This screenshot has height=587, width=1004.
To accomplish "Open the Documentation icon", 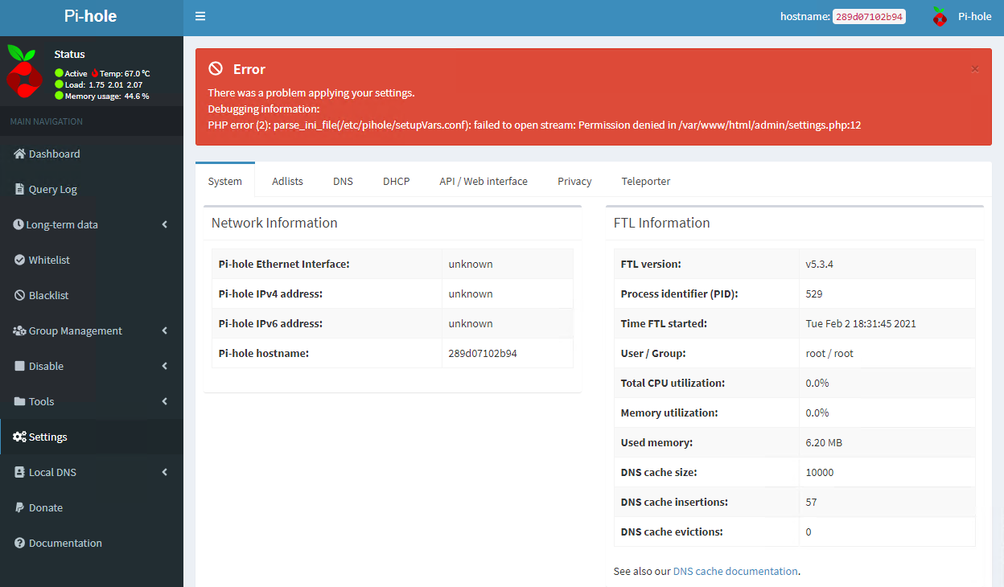I will point(18,543).
